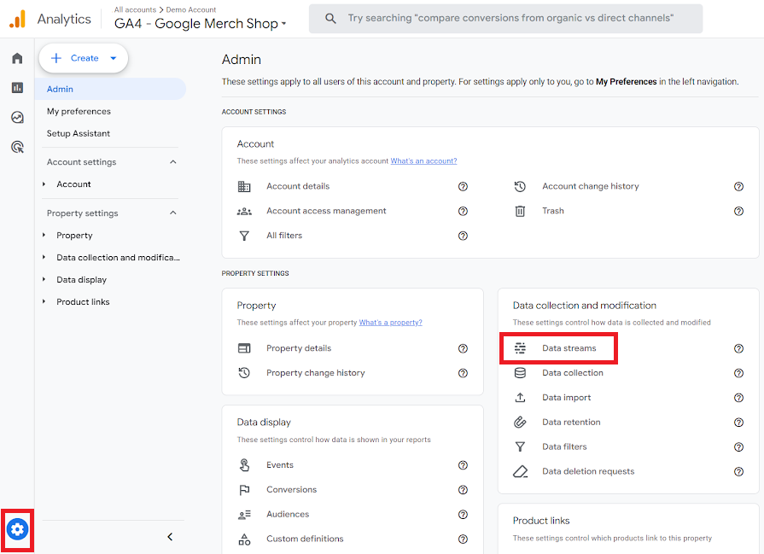This screenshot has height=554, width=764.
Task: Click help icon next to Data collection
Action: 738,373
